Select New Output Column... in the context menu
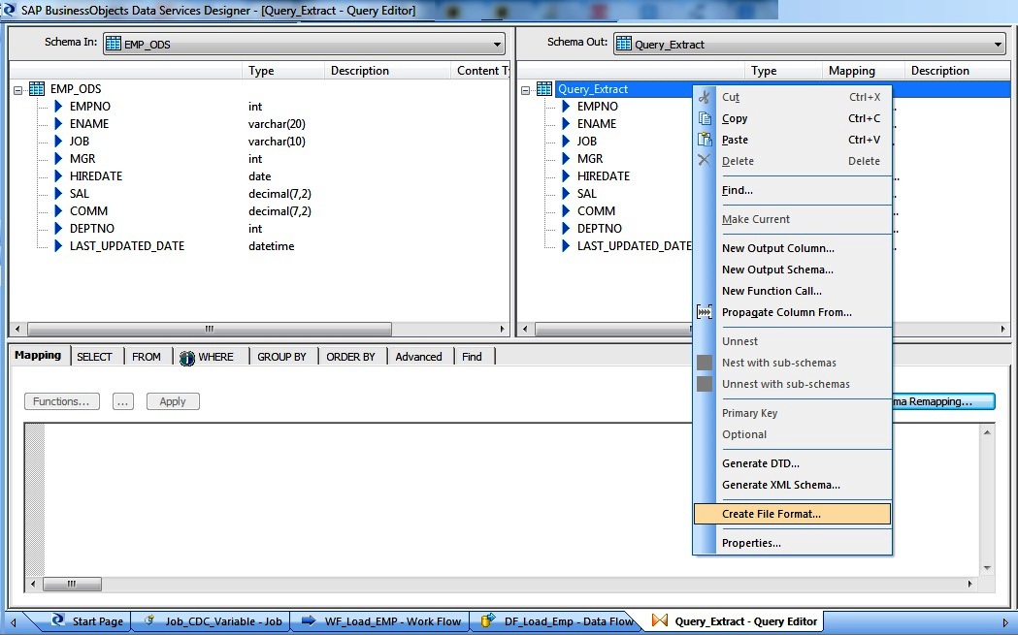 793,248
